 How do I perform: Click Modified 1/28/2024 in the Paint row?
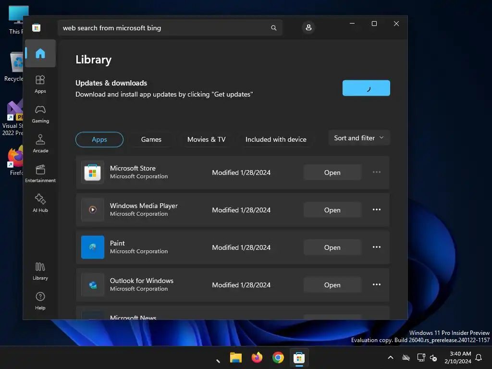point(241,247)
